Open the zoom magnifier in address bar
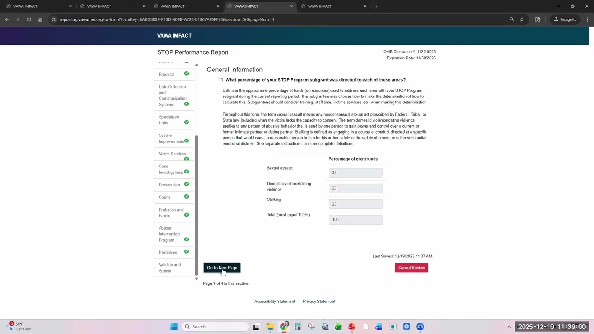The width and height of the screenshot is (594, 334). click(x=512, y=19)
